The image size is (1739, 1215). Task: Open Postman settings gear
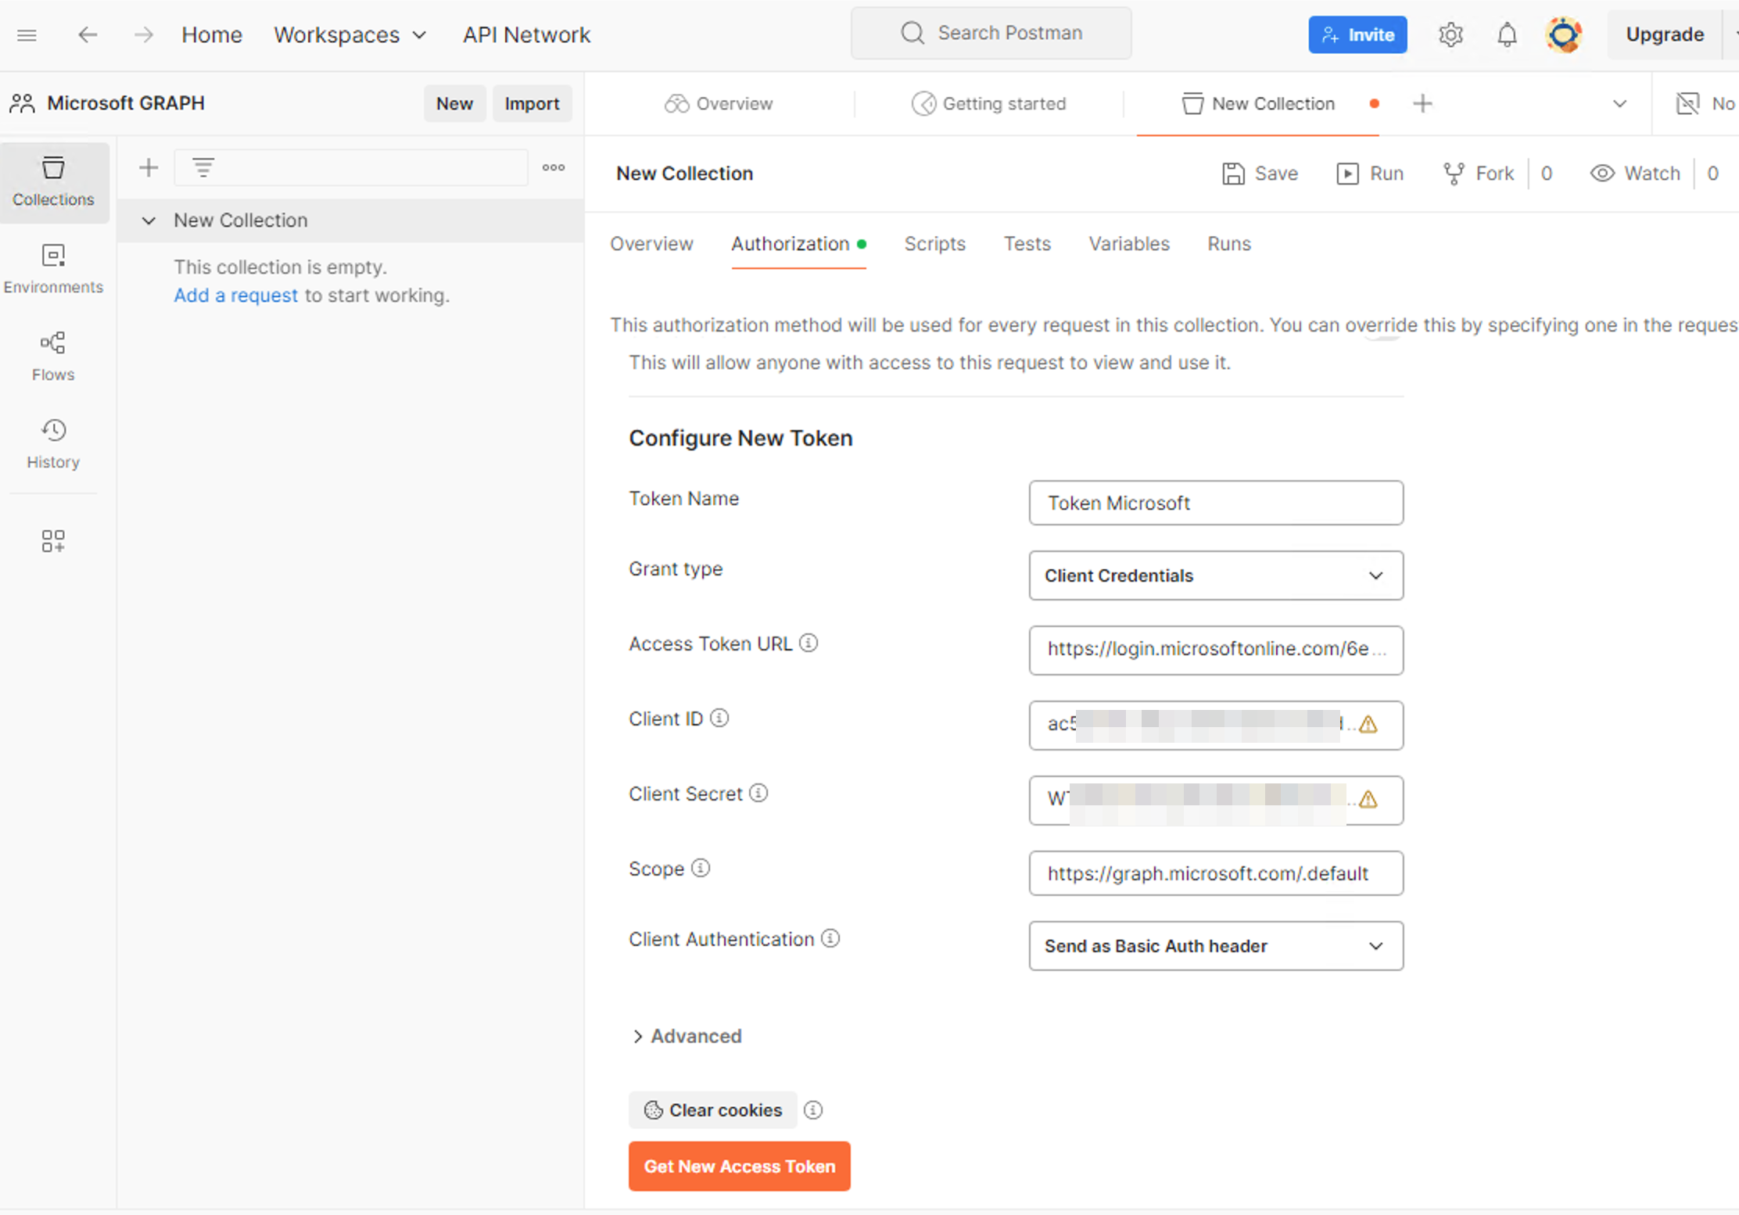pyautogui.click(x=1450, y=34)
